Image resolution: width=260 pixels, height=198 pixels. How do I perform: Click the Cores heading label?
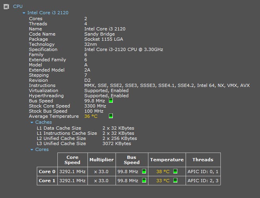tap(42, 149)
